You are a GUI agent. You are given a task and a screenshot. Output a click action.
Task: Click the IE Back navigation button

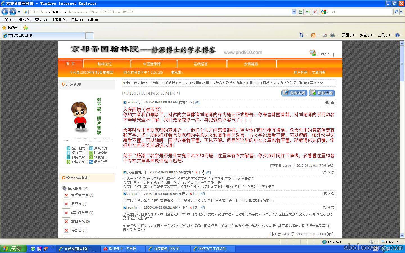point(5,12)
